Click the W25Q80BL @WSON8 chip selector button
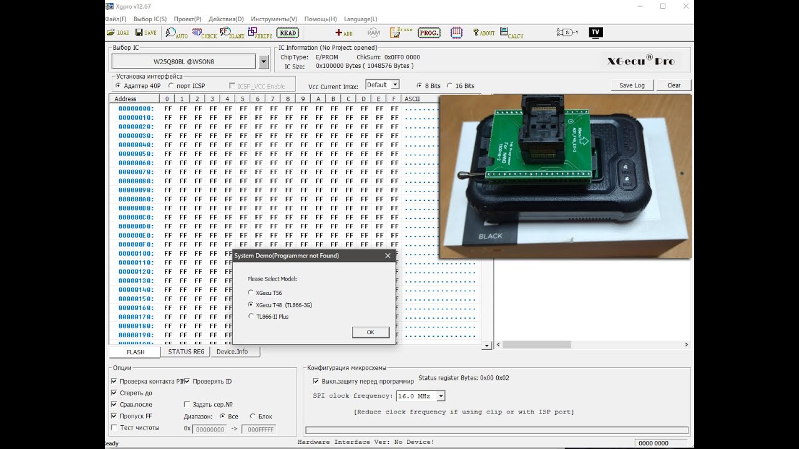 pos(184,62)
